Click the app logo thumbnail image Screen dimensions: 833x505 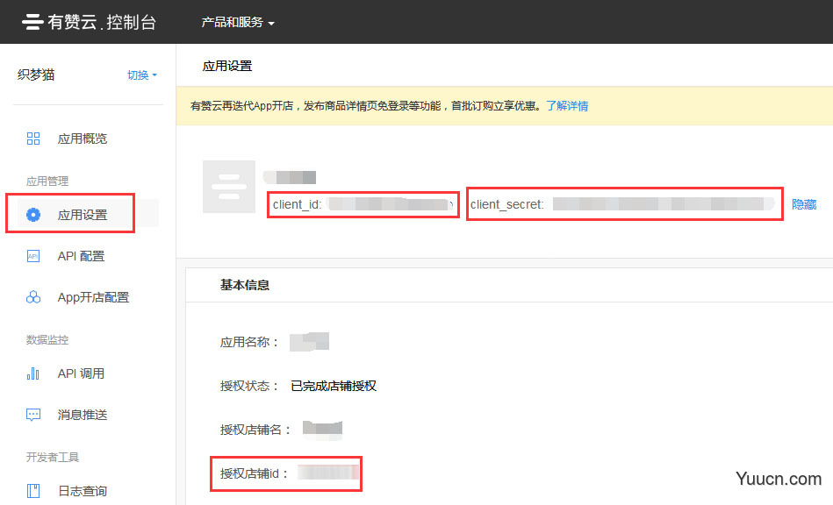pyautogui.click(x=228, y=187)
